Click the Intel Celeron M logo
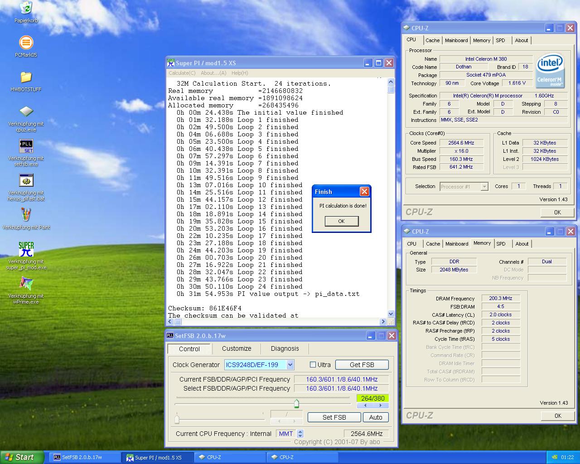The image size is (580, 464). pyautogui.click(x=550, y=71)
